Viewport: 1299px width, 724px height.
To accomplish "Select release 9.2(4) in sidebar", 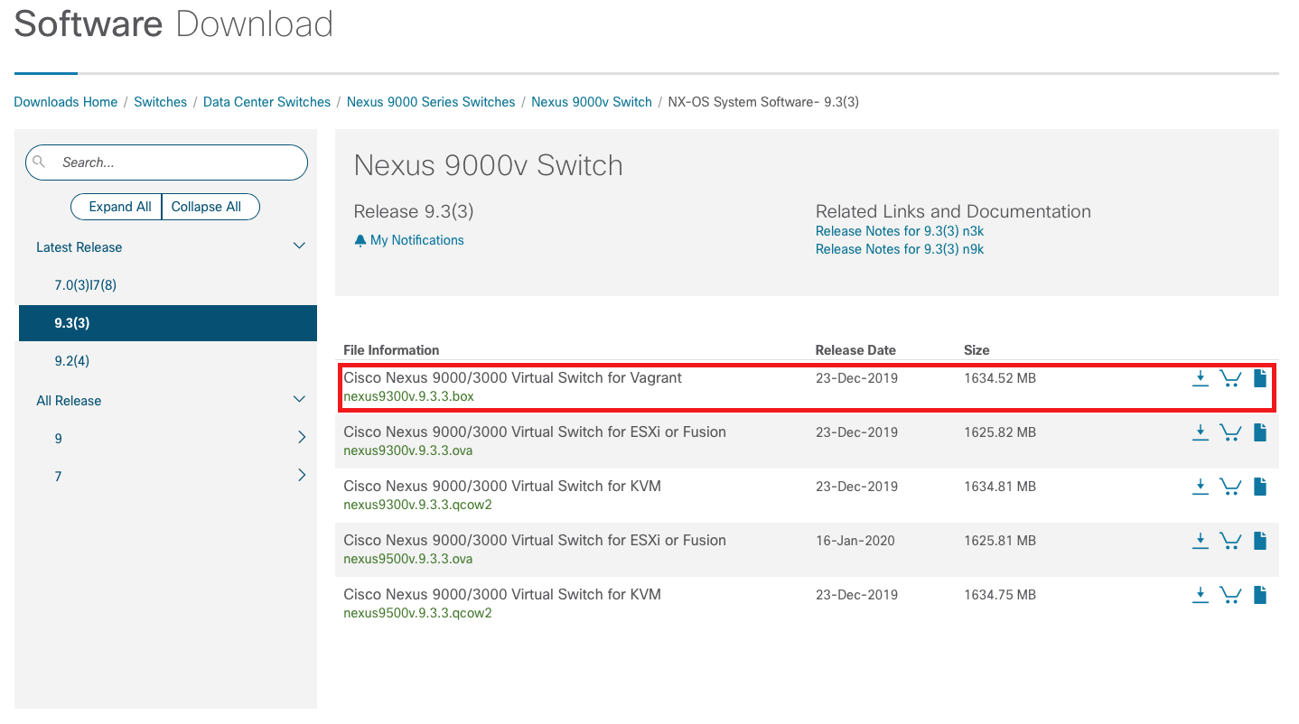I will [x=72, y=361].
